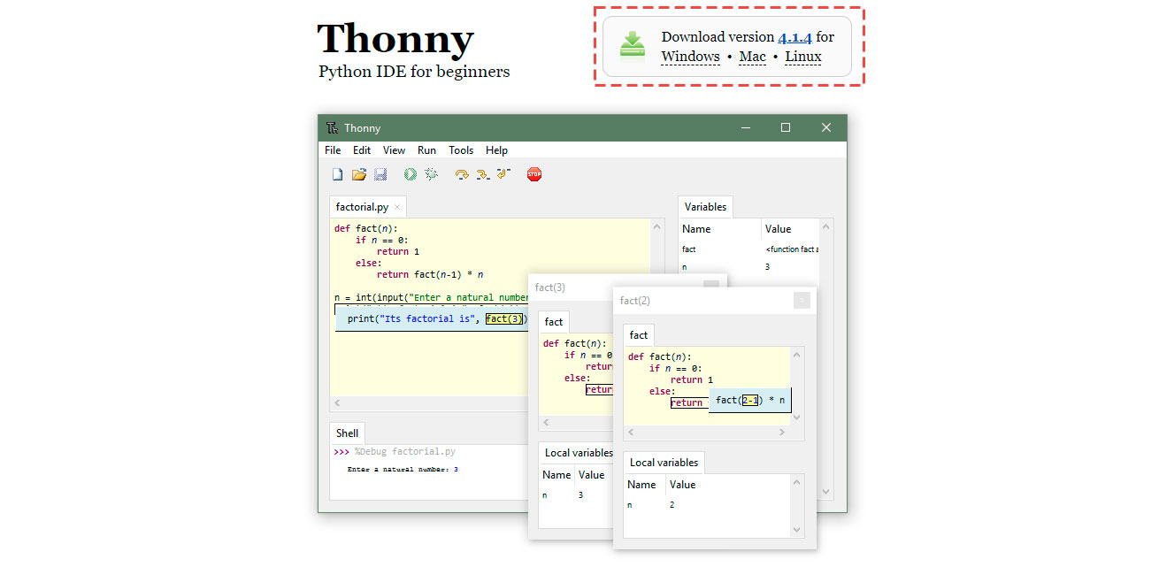1159x567 pixels.
Task: Stop the running program with the stop icon
Action: [x=534, y=173]
